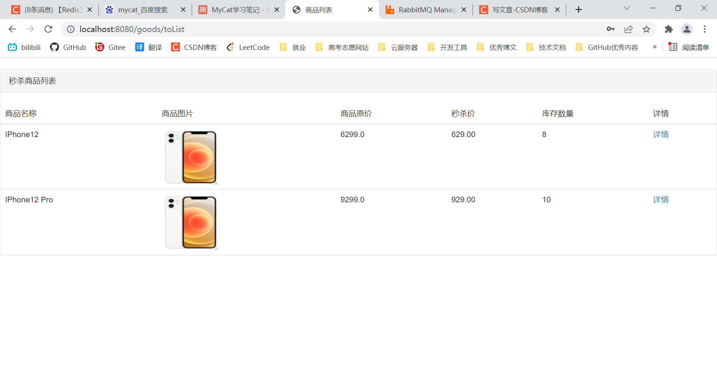The height and width of the screenshot is (380, 717).
Task: Select the IPhone12 product name
Action: (22, 134)
